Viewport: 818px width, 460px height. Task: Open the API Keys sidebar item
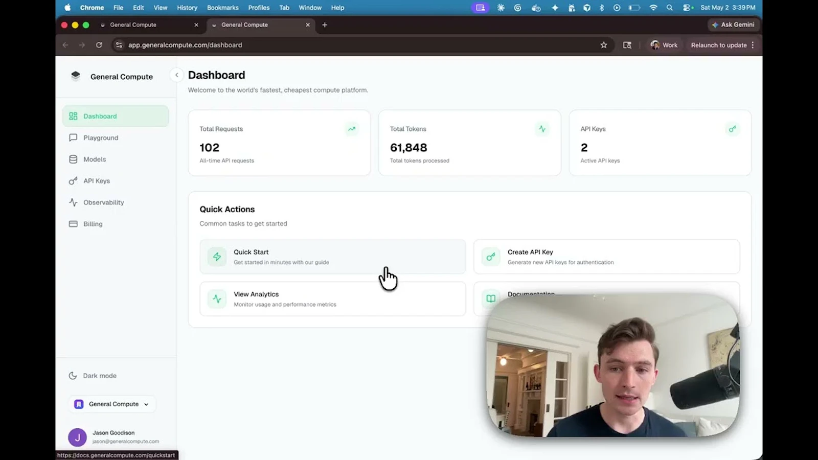click(116, 181)
